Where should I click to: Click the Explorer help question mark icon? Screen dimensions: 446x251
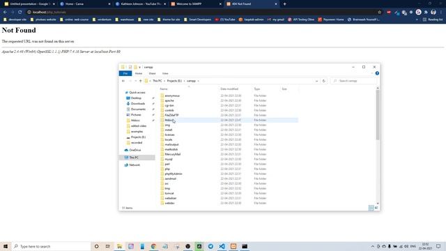pyautogui.click(x=377, y=73)
